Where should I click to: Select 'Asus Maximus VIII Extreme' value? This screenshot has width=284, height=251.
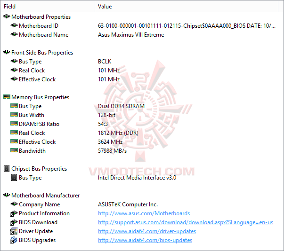pyautogui.click(x=131, y=35)
